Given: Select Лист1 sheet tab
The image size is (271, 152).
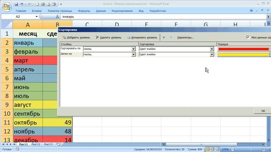Looking at the screenshot, I should (x=23, y=144).
